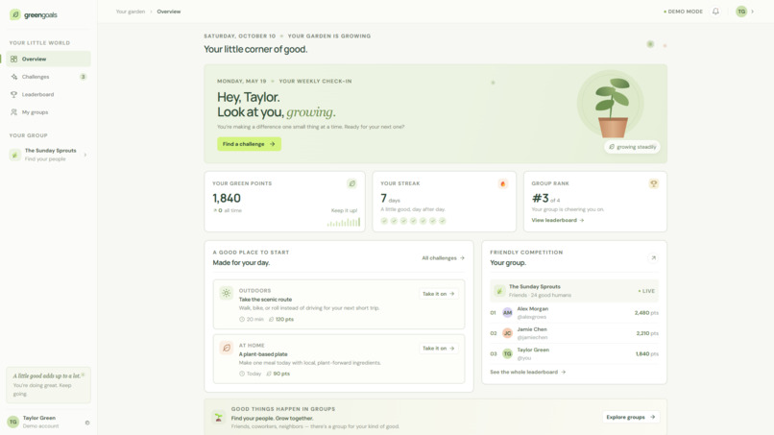Viewport: 774px width, 435px height.
Task: Click the last streak day checkmark
Action: tap(443, 221)
